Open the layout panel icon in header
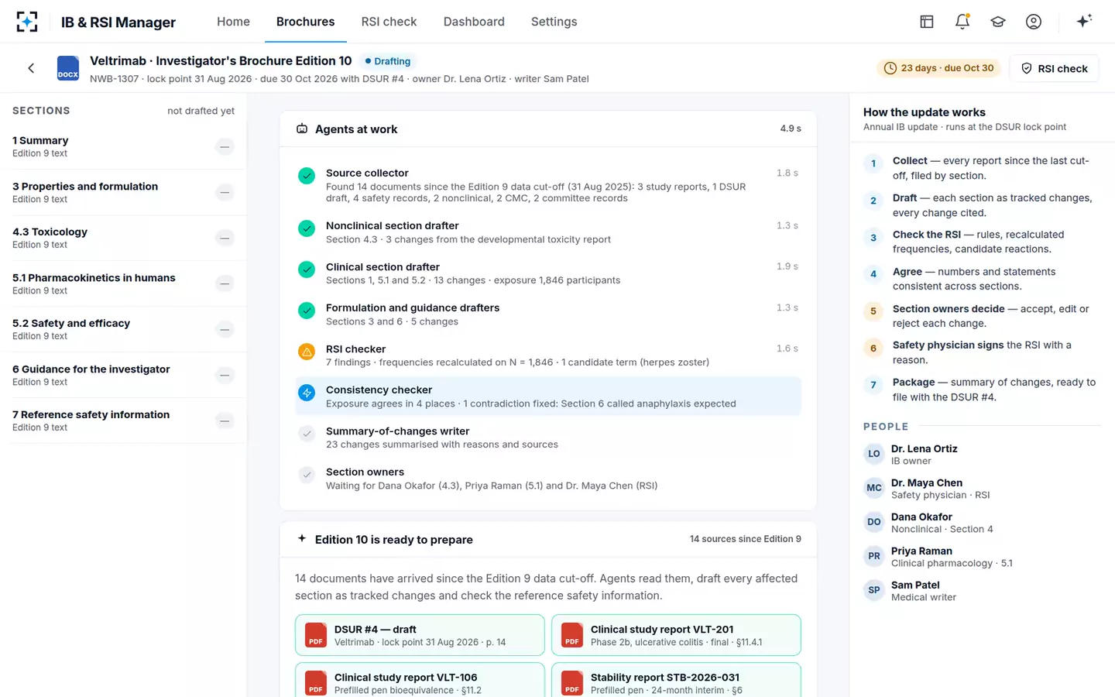The image size is (1115, 697). pyautogui.click(x=927, y=22)
